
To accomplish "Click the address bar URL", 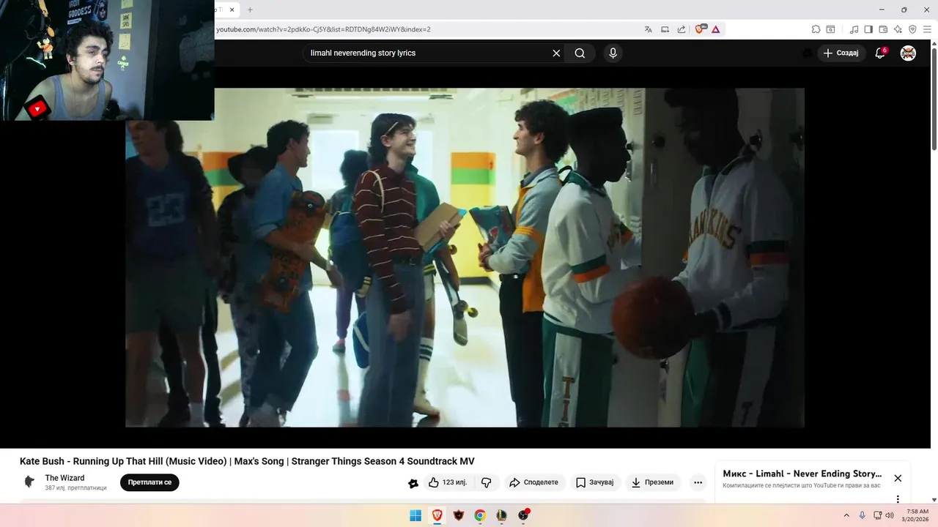I will [323, 29].
